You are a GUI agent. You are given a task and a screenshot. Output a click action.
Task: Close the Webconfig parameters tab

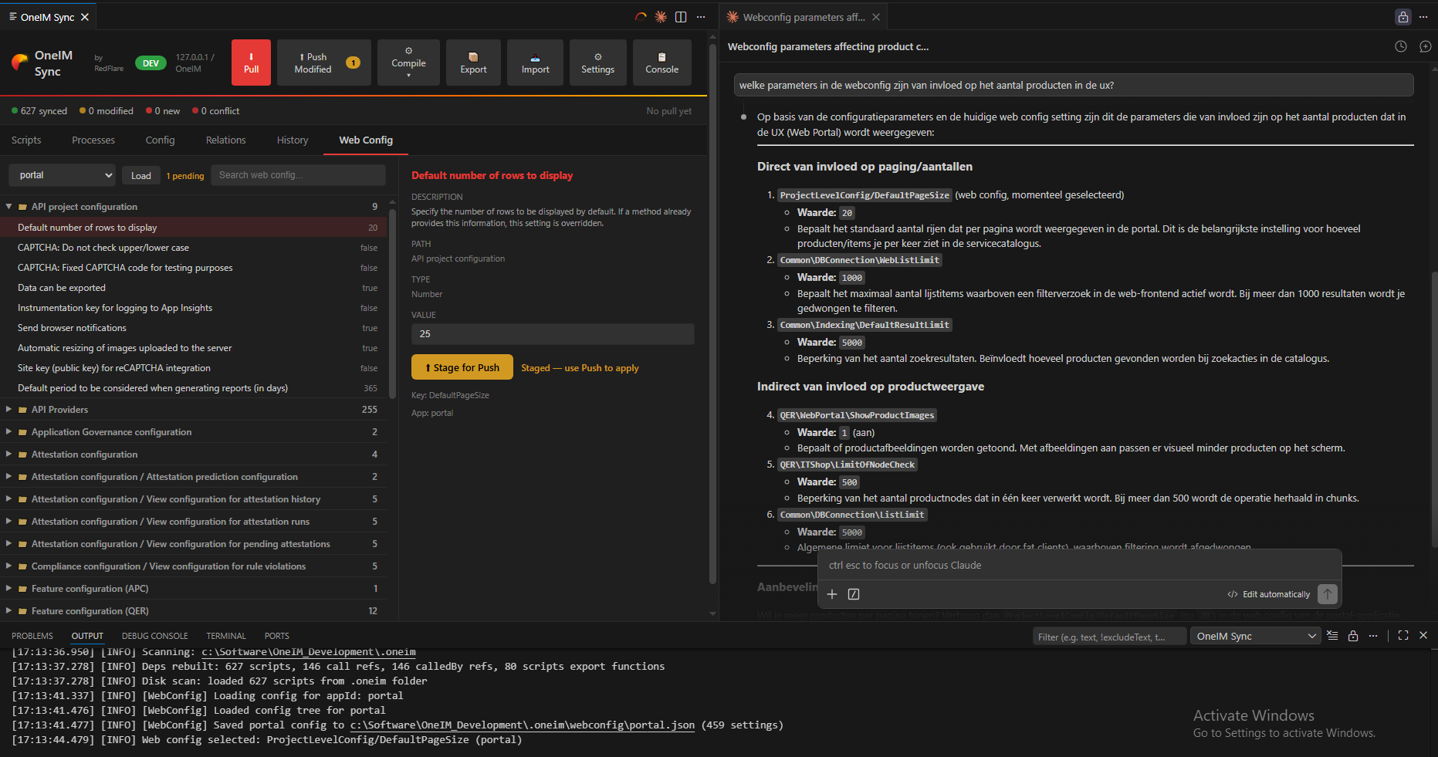tap(876, 17)
